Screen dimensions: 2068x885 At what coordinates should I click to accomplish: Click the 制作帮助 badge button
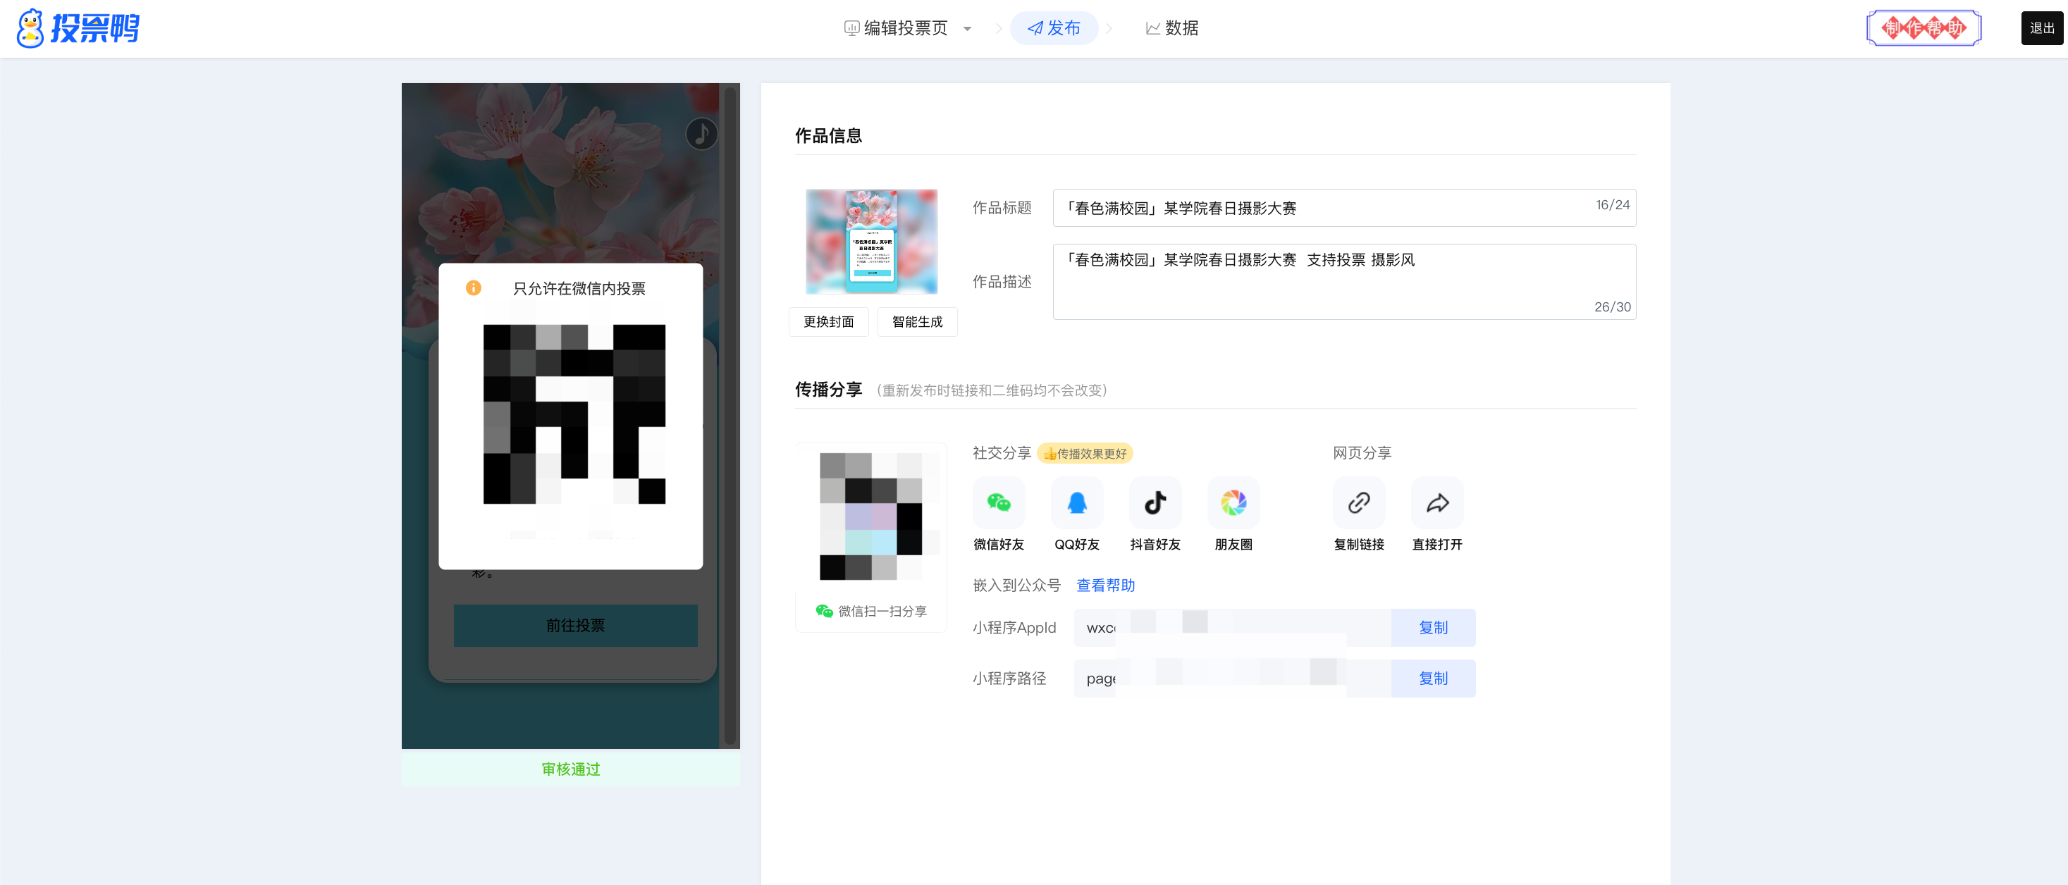pyautogui.click(x=1924, y=28)
